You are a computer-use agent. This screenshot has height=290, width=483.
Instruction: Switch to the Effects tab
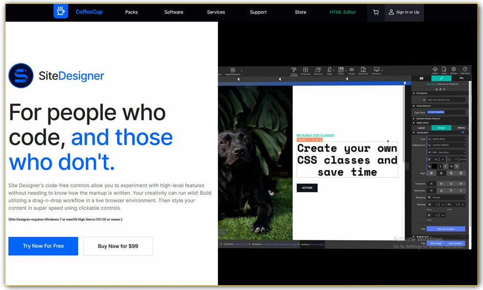(461, 128)
